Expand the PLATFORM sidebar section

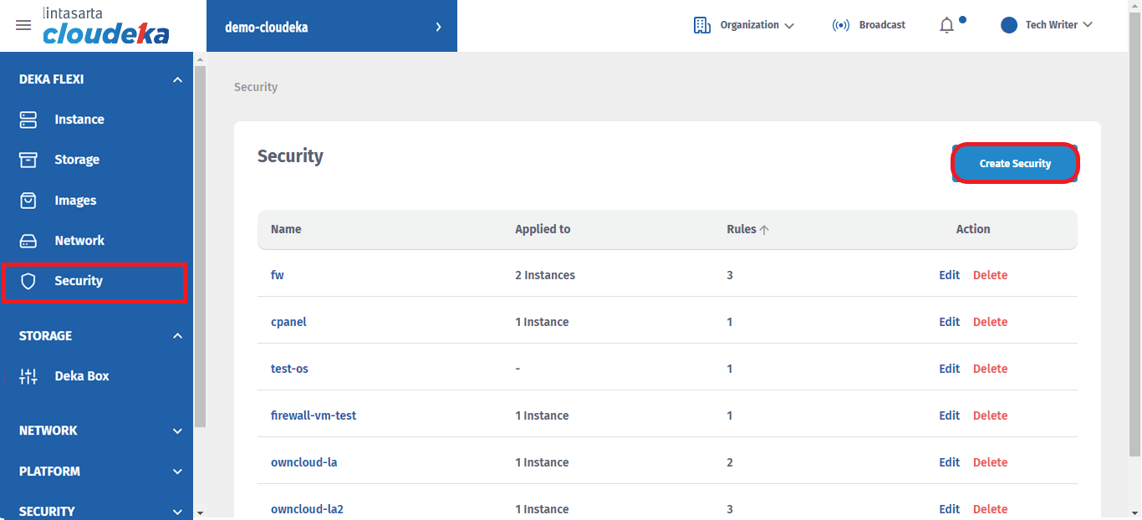point(177,472)
